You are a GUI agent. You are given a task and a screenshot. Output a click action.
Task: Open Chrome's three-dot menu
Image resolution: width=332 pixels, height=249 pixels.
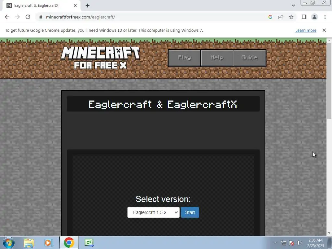point(325,17)
